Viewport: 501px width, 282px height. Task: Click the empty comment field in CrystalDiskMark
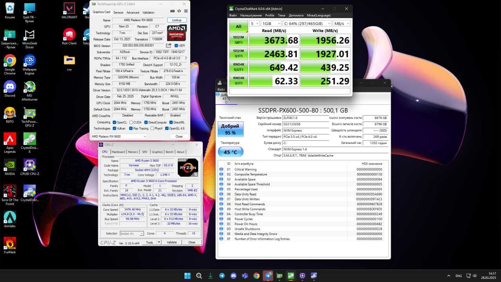click(290, 91)
